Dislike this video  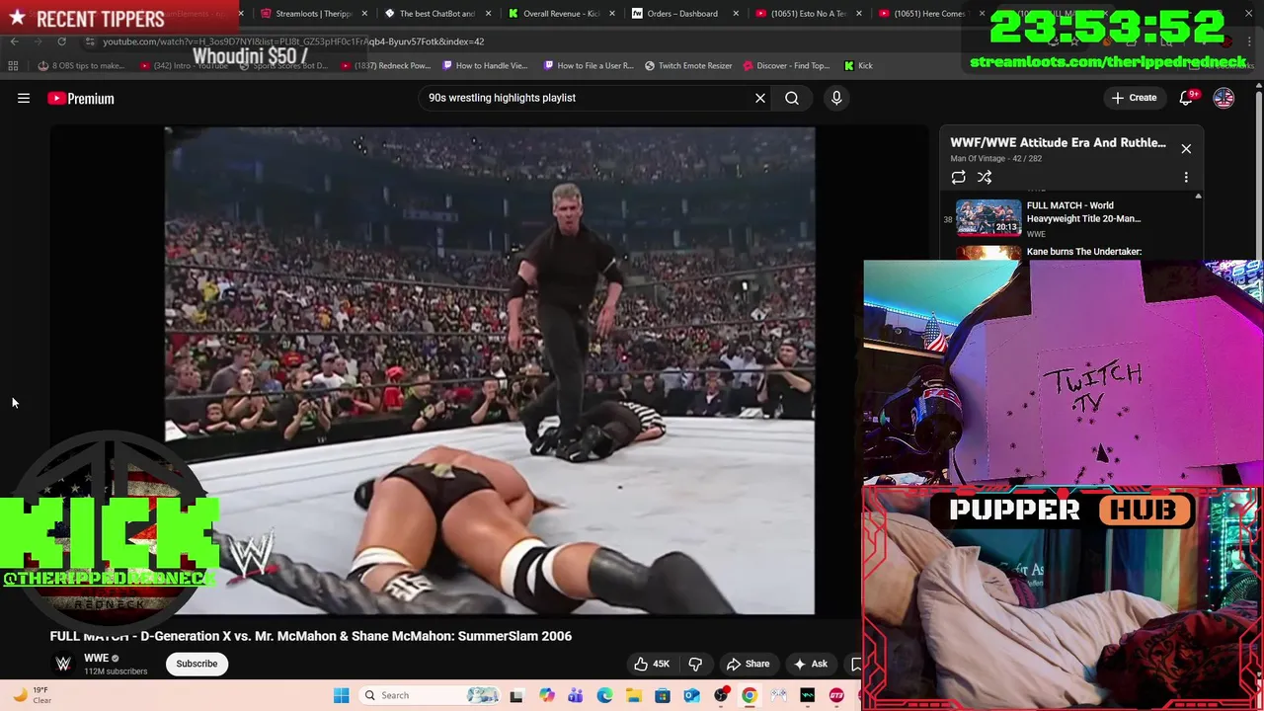click(x=695, y=664)
